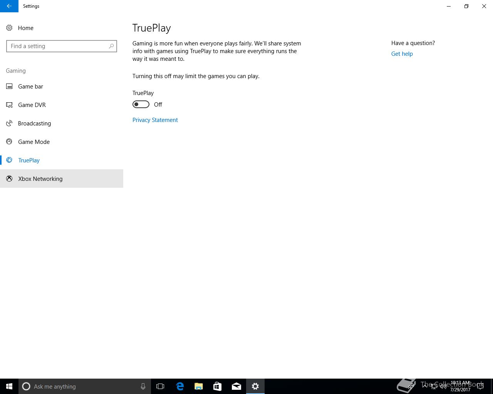The height and width of the screenshot is (394, 493).
Task: Show hidden tray icons chevron
Action: tap(424, 386)
